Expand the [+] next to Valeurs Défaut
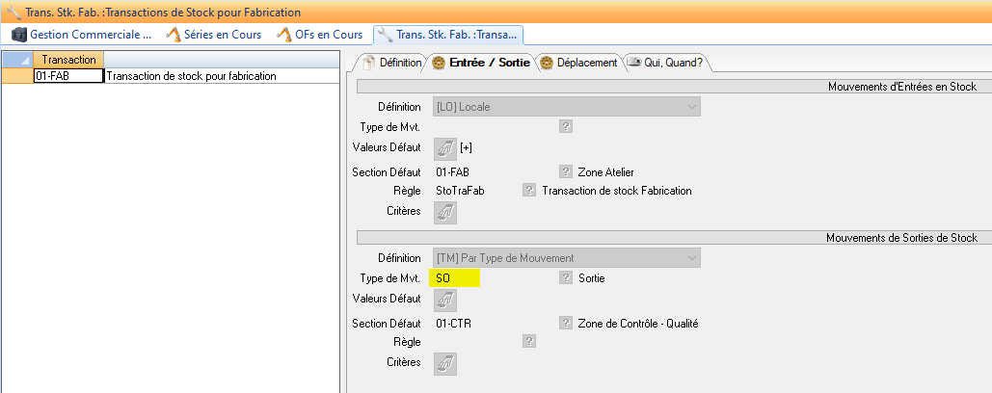 (467, 148)
